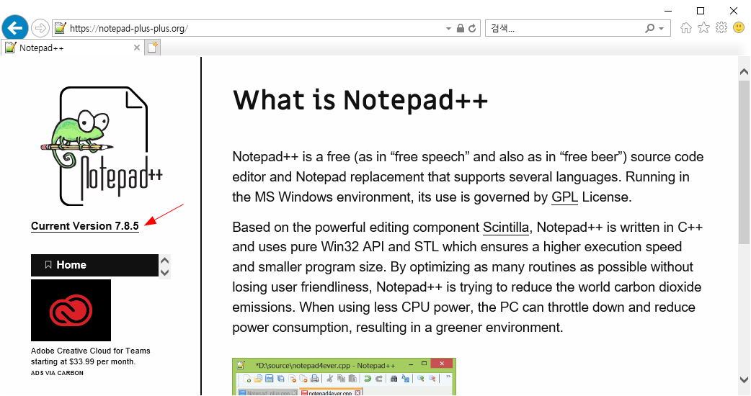751x396 pixels.
Task: Click the site favicon in address bar
Action: click(x=61, y=28)
